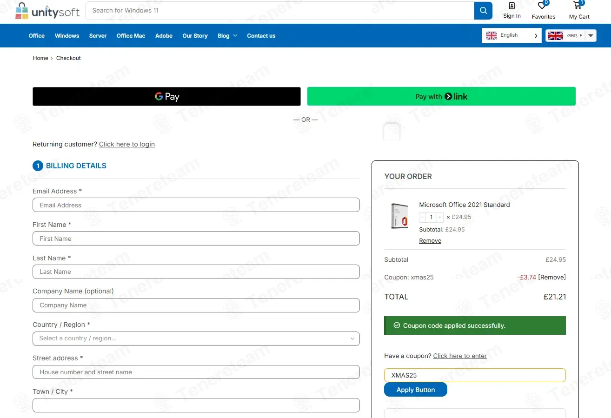Increase quantity with the plus button

click(439, 217)
